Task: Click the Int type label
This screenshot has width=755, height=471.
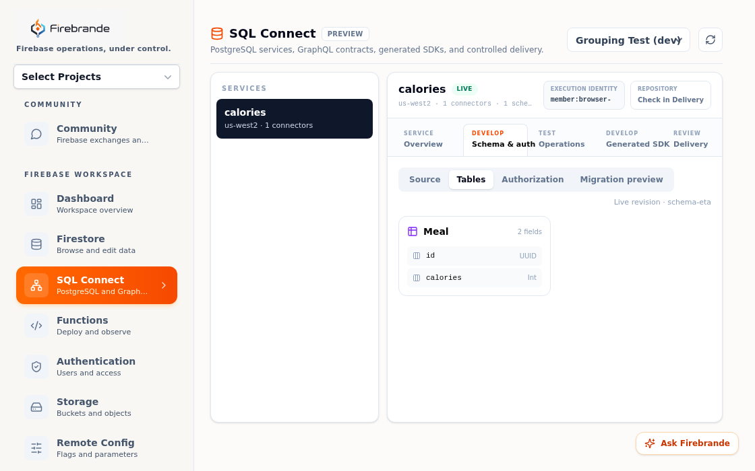Action: click(x=532, y=278)
